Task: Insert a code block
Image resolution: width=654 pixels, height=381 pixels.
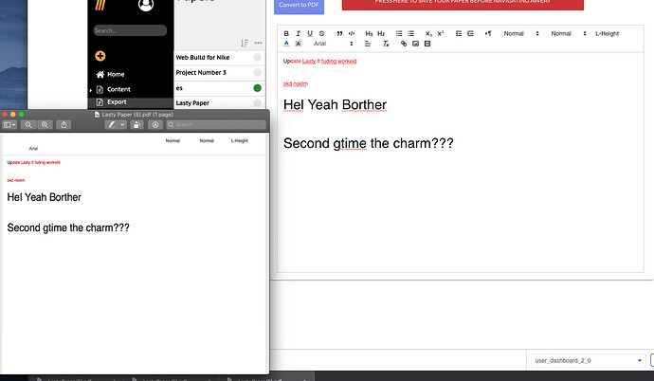Action: (x=352, y=33)
